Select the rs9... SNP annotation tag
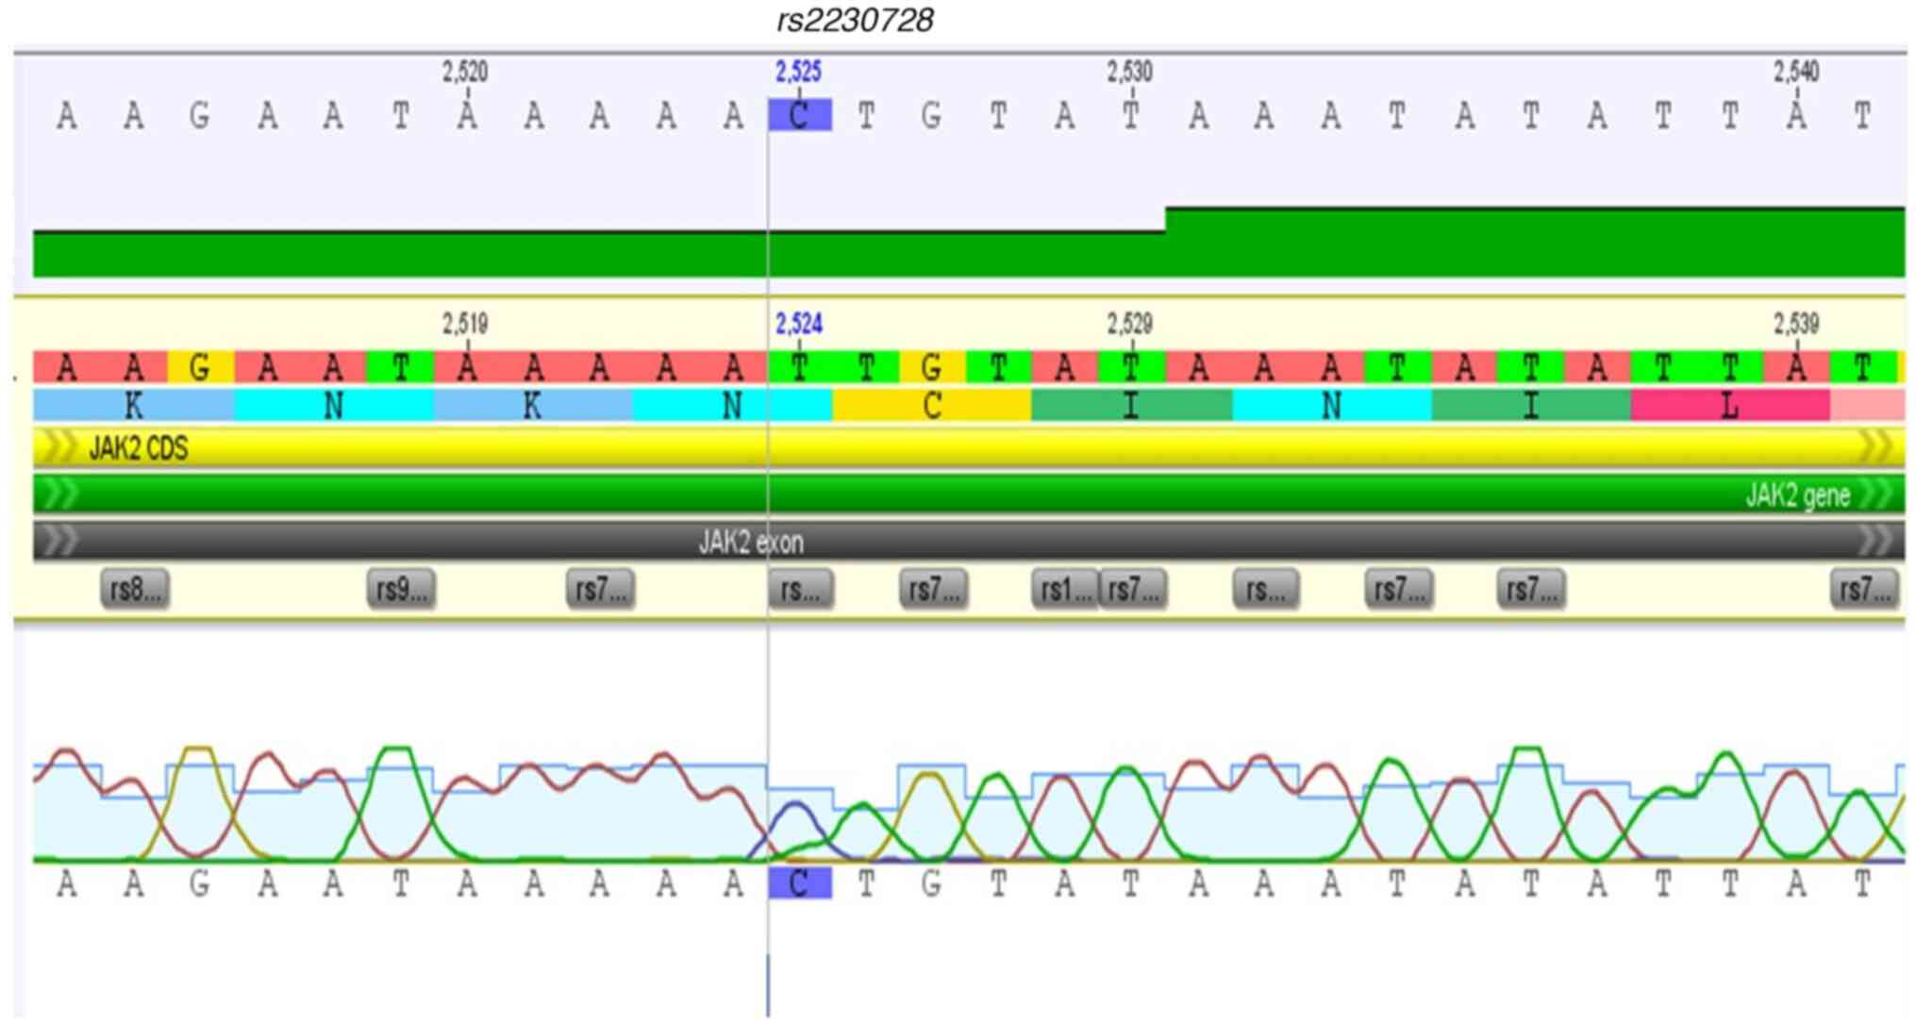 [401, 589]
